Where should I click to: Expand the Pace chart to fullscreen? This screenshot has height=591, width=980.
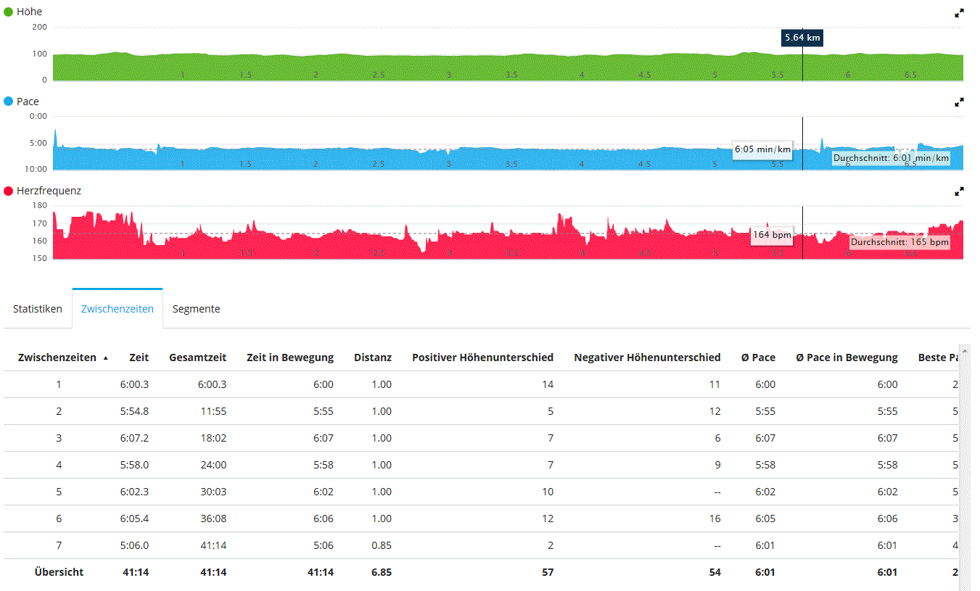(x=959, y=102)
